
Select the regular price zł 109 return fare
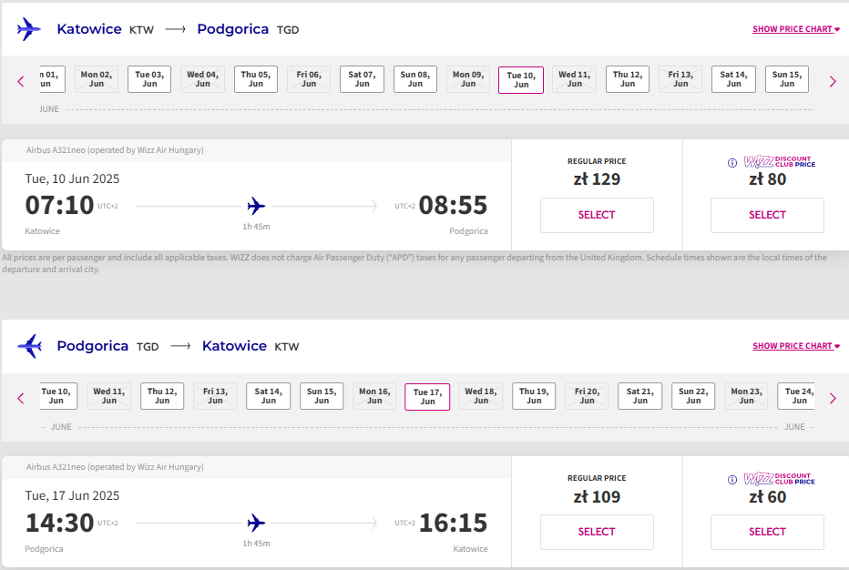(597, 532)
